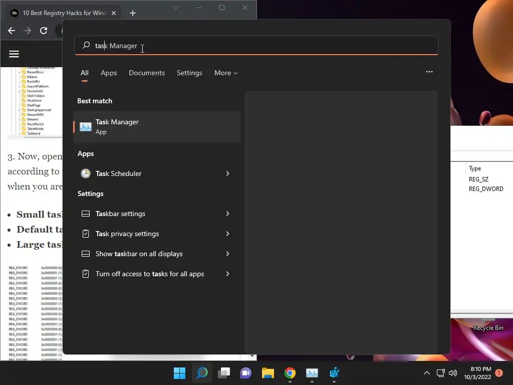Screen dimensions: 513x385
Task: Open Show taskbar on all displays result
Action: (157, 253)
